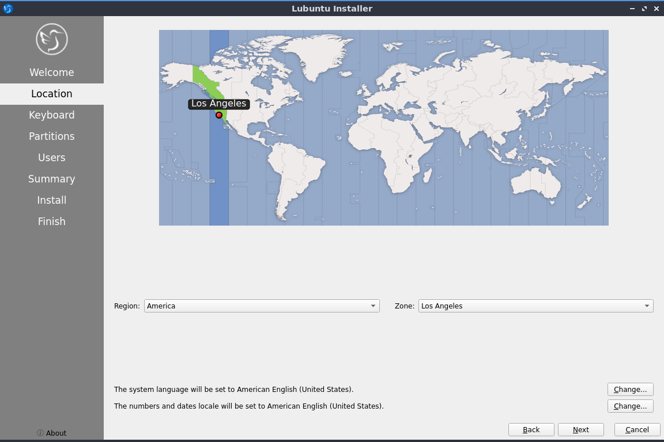The image size is (664, 442).
Task: Expand the Region dropdown arrow
Action: 373,306
